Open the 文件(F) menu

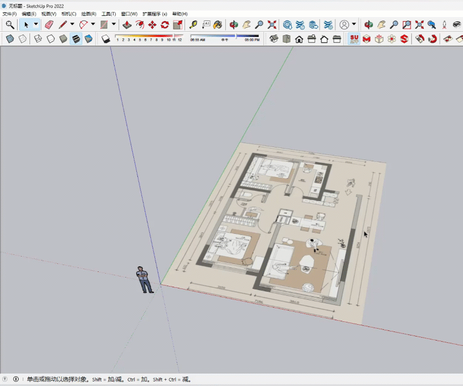[x=10, y=14]
